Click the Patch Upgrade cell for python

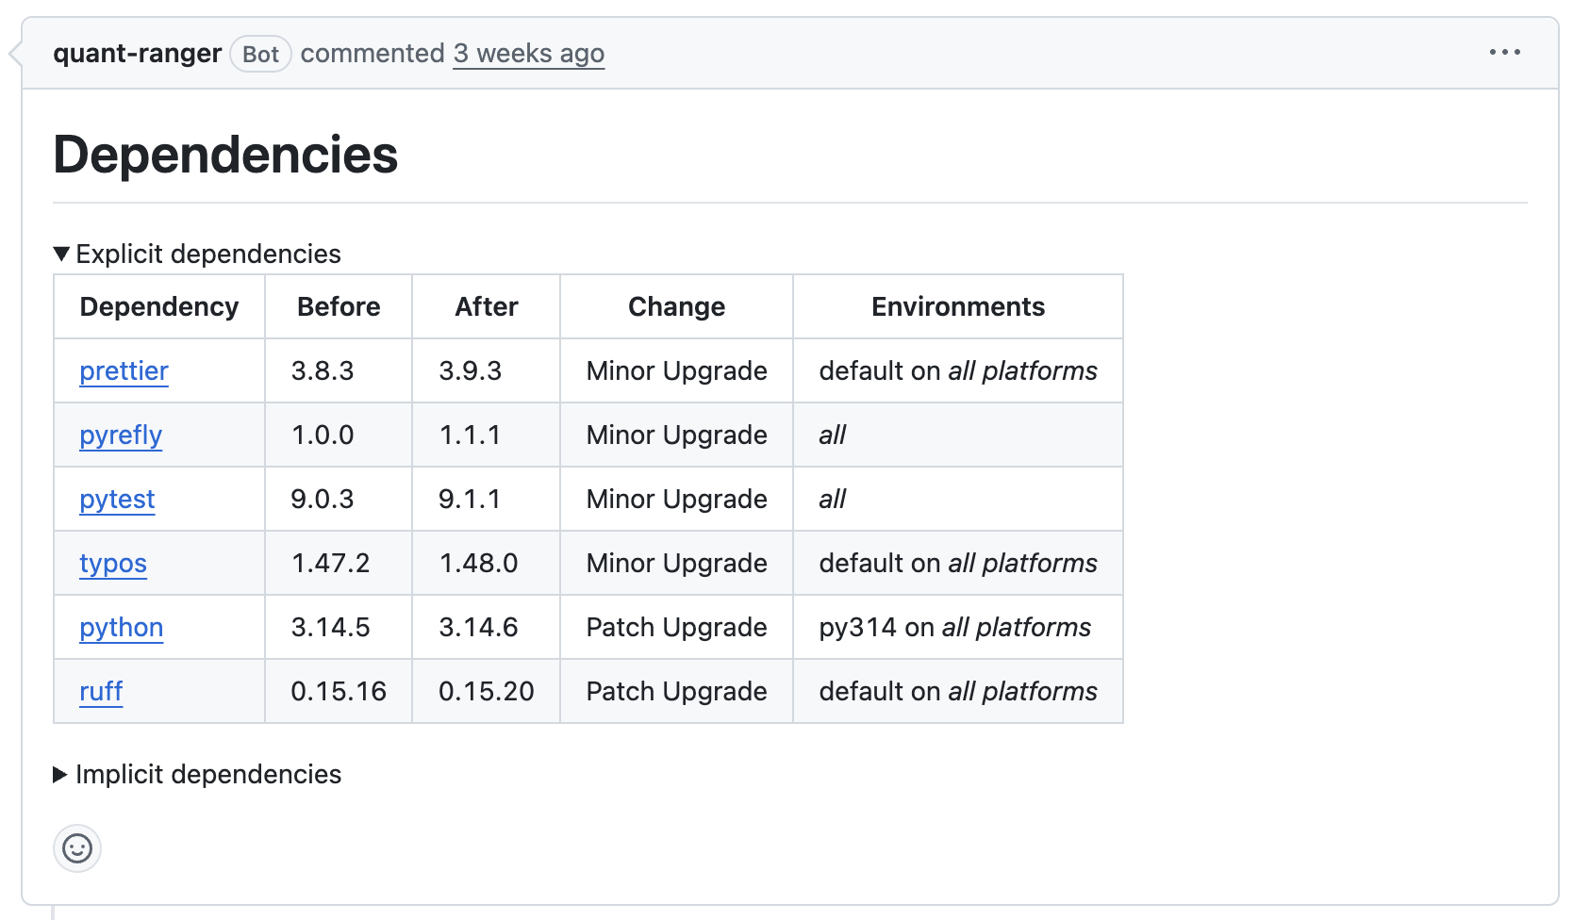677,628
